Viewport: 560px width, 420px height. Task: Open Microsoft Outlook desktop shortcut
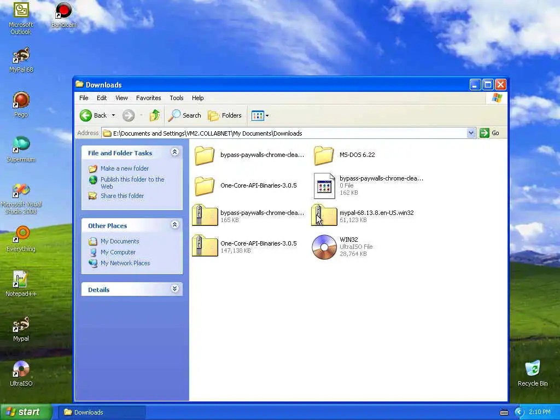click(x=21, y=18)
